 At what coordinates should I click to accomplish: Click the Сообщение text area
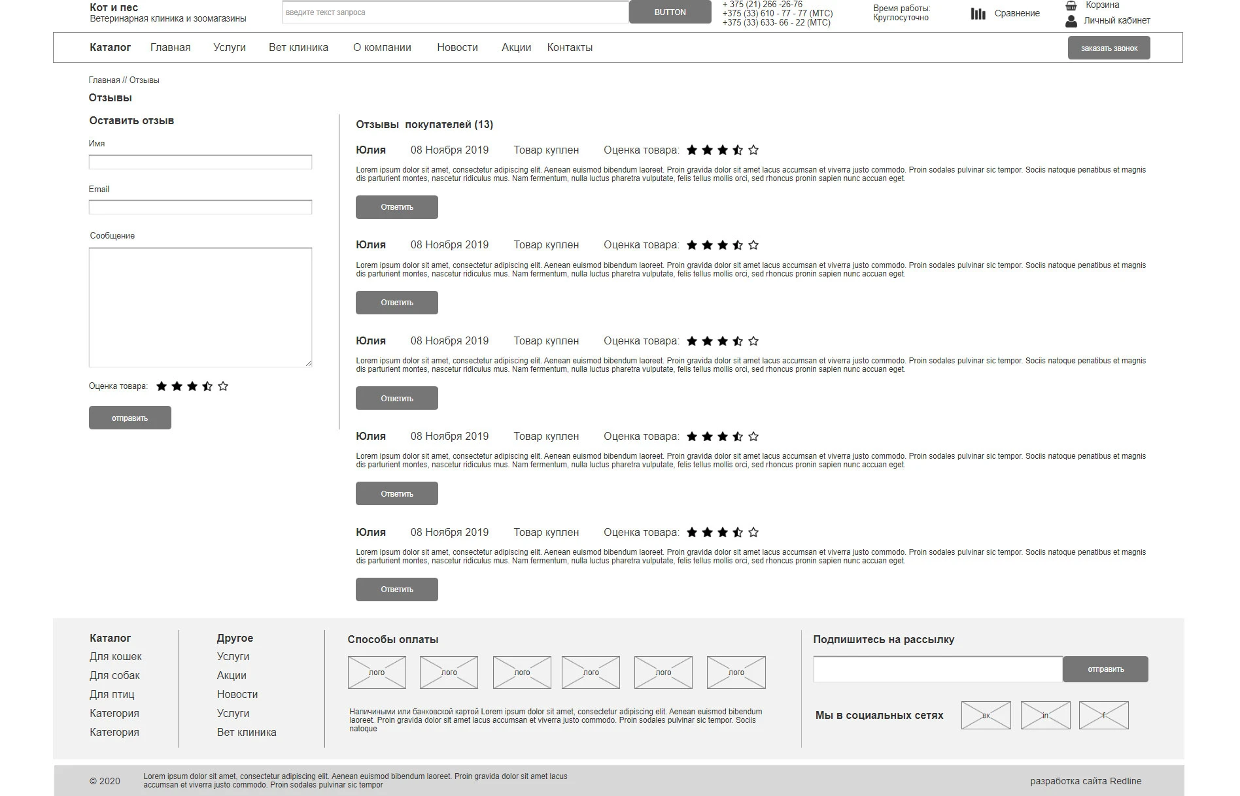(200, 307)
